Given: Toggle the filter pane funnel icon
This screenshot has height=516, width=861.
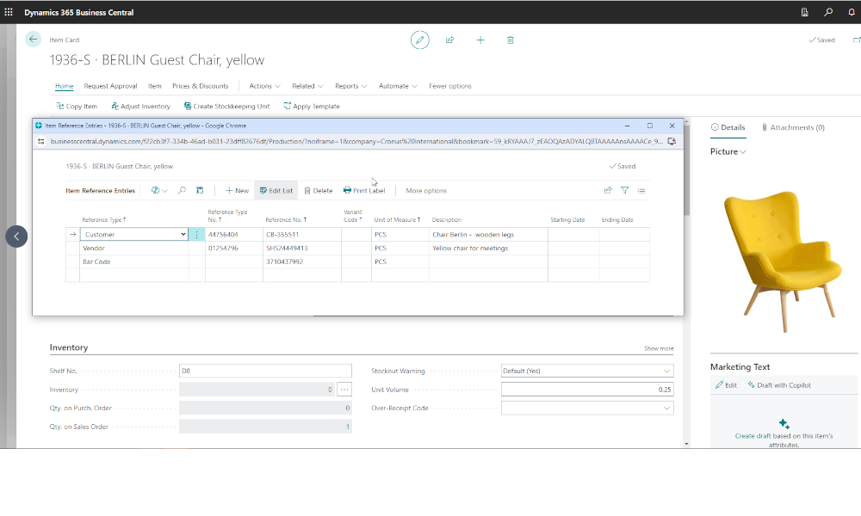Looking at the screenshot, I should (x=625, y=190).
